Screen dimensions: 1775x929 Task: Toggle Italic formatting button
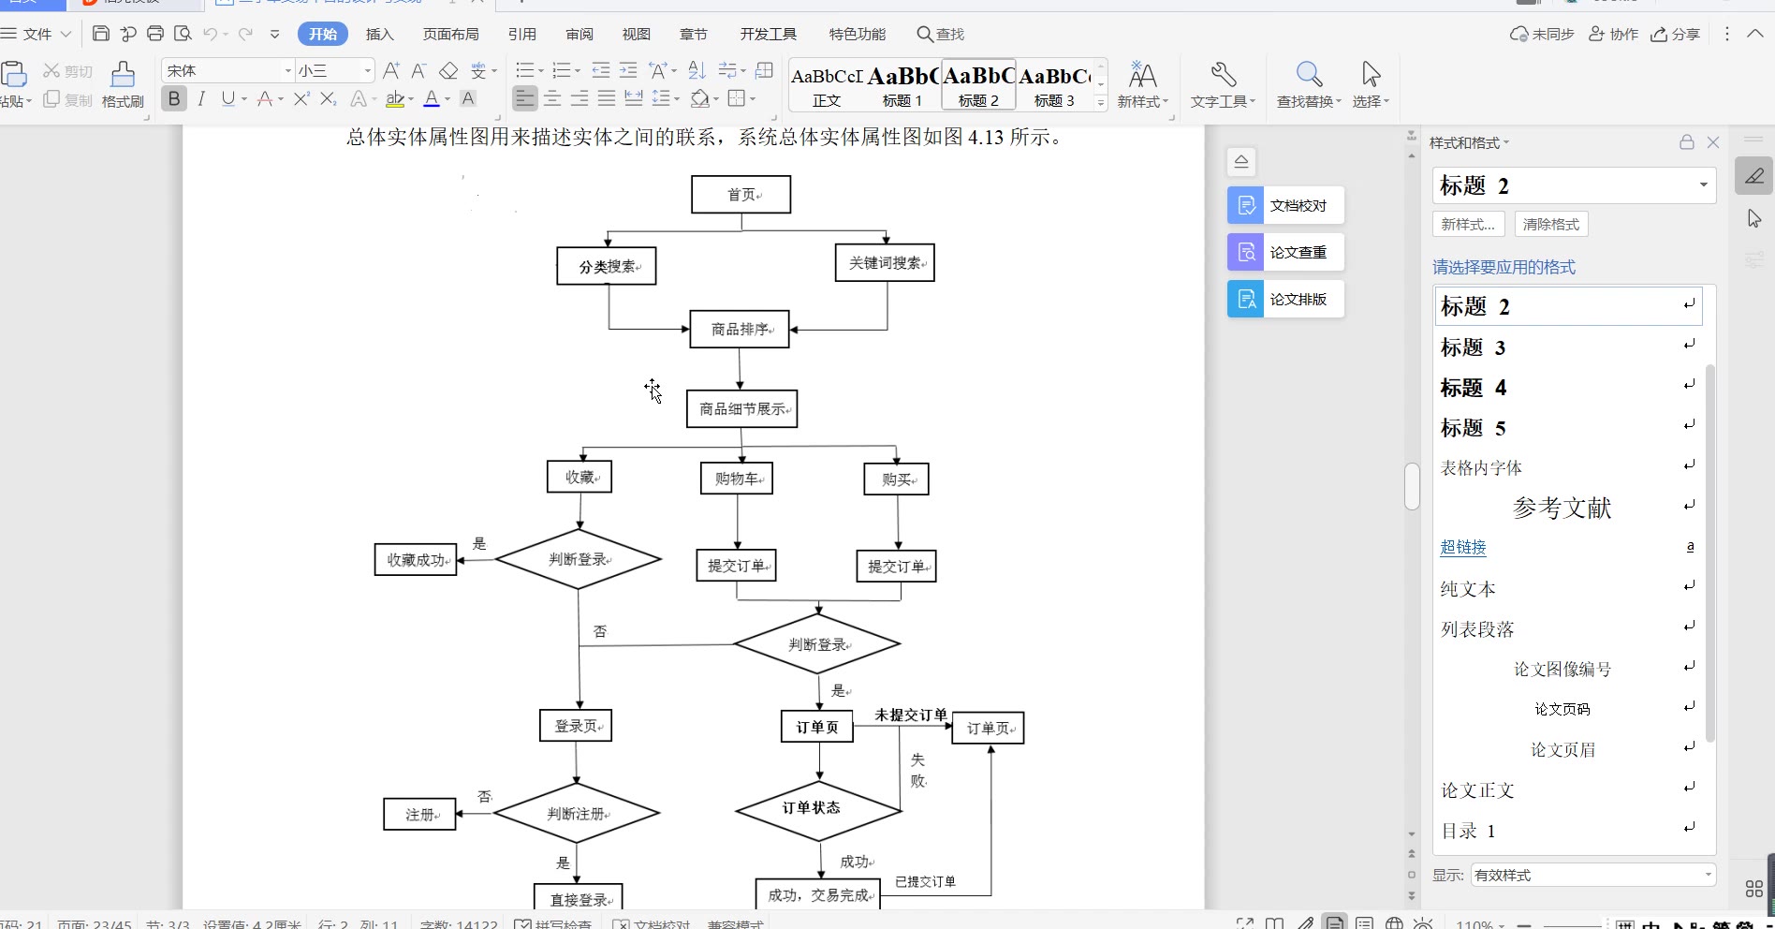click(201, 98)
